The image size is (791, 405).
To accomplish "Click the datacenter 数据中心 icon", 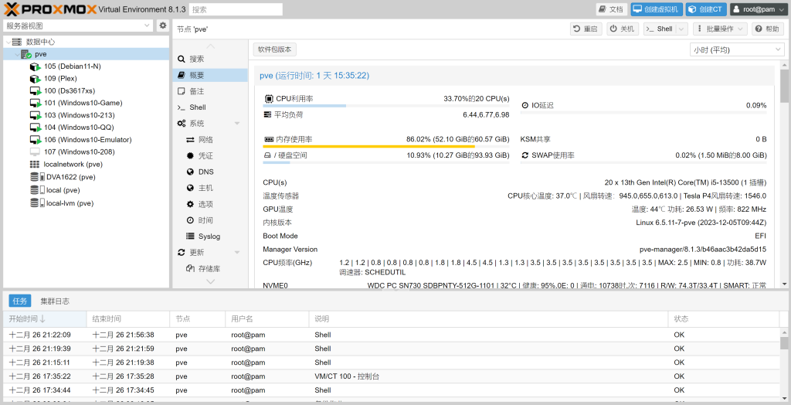I will point(17,42).
